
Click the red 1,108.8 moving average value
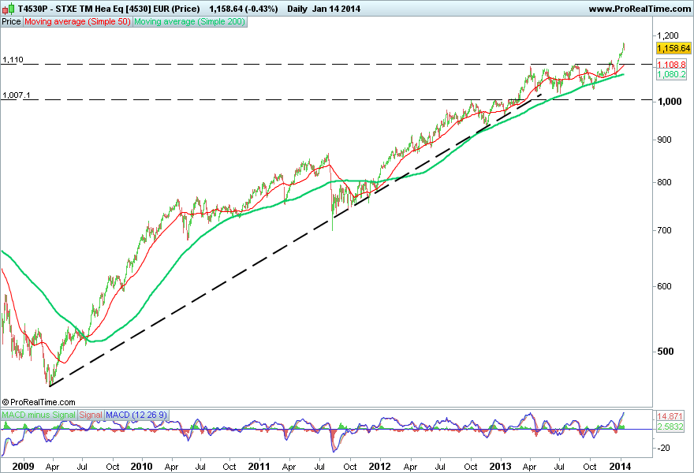(x=671, y=65)
